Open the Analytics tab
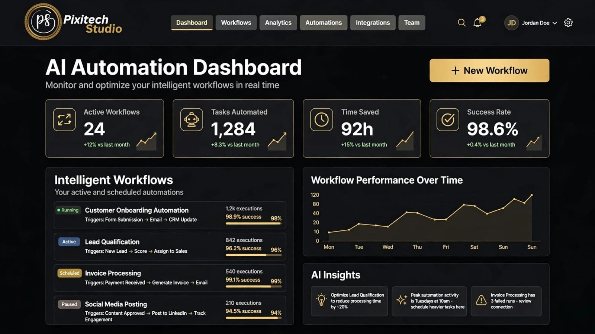This screenshot has height=334, width=595. click(278, 23)
